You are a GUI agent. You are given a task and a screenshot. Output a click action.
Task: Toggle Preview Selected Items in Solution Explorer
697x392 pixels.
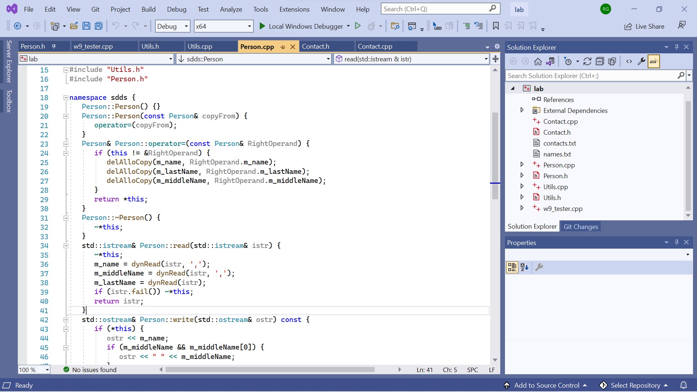(653, 62)
